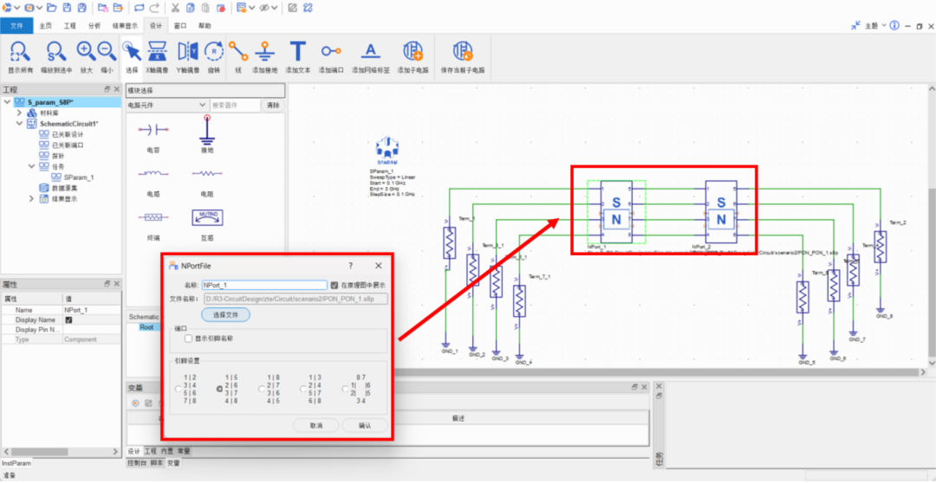Switch to the 分析 ribbon tab
Viewport: 936px width, 483px height.
tap(94, 26)
